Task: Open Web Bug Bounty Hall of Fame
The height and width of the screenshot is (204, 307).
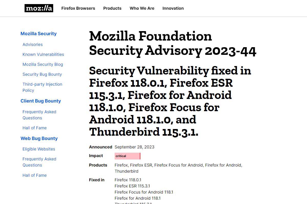Action: 35,175
